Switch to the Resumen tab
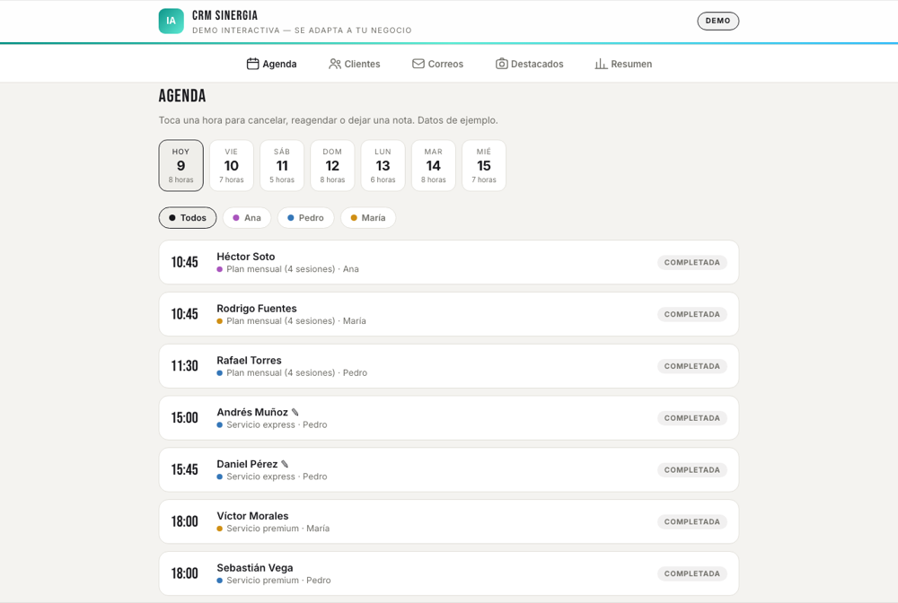898x603 pixels. point(624,64)
